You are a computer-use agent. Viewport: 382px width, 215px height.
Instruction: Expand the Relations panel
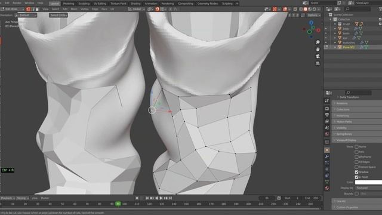point(357,103)
